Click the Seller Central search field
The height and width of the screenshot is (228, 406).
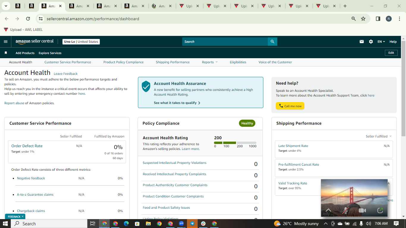tap(225, 42)
